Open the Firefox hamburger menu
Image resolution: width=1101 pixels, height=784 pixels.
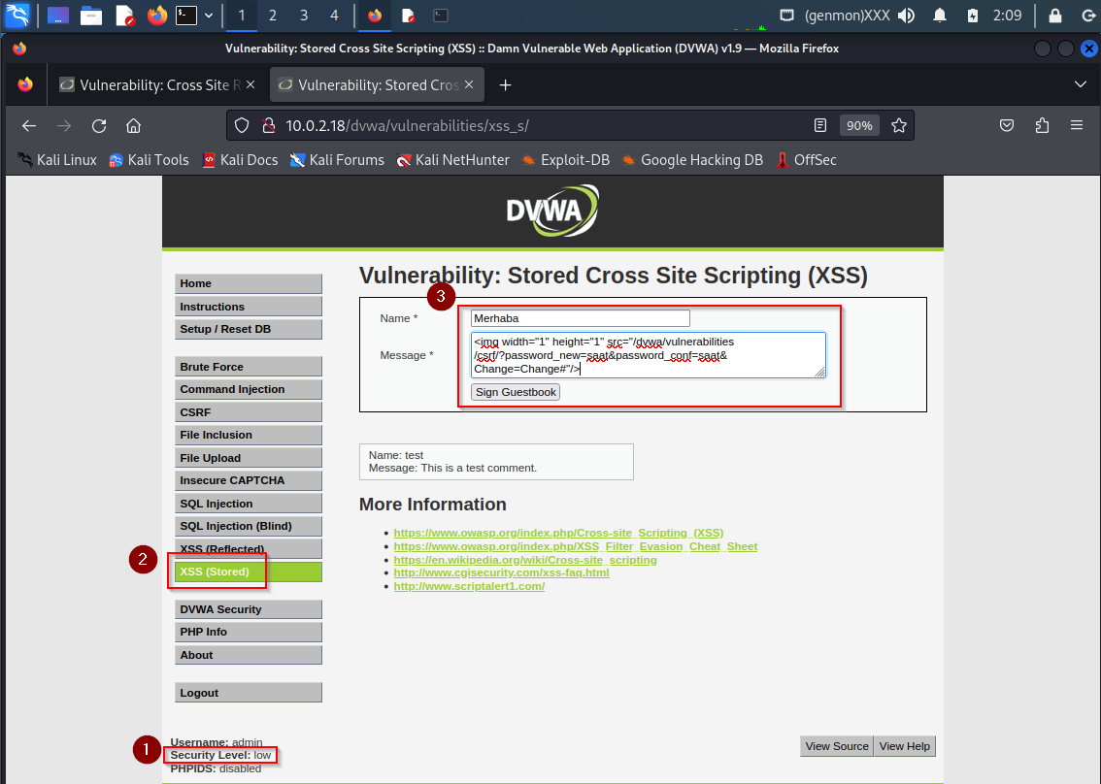tap(1077, 125)
